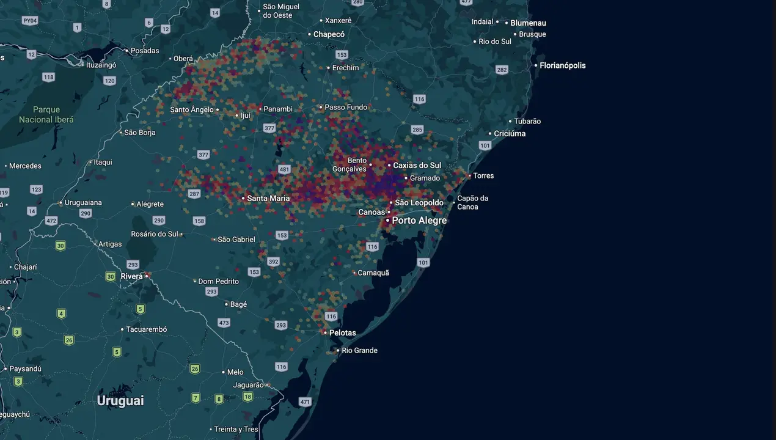Click the route 282 highway shield
The width and height of the screenshot is (776, 440).
[x=502, y=70]
